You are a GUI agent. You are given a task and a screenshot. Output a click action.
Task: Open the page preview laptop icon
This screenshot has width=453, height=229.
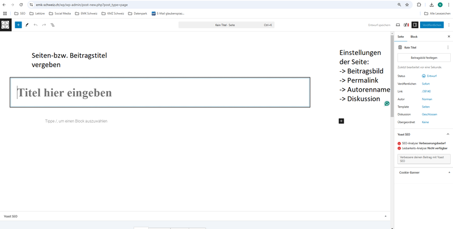[x=398, y=25]
